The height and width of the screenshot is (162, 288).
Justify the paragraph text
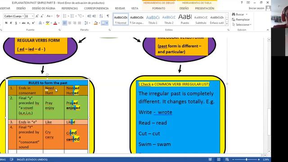79,23
